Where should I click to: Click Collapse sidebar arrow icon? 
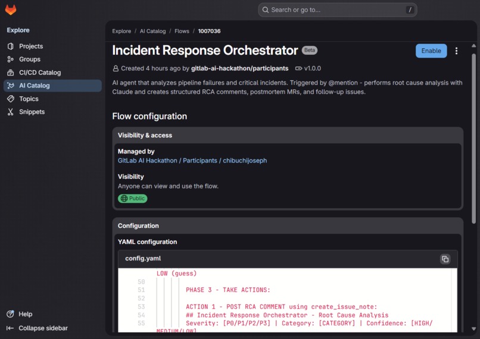(10, 328)
